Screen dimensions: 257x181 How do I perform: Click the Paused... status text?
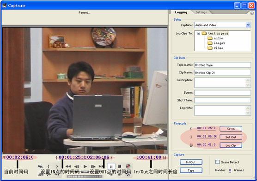click(84, 12)
